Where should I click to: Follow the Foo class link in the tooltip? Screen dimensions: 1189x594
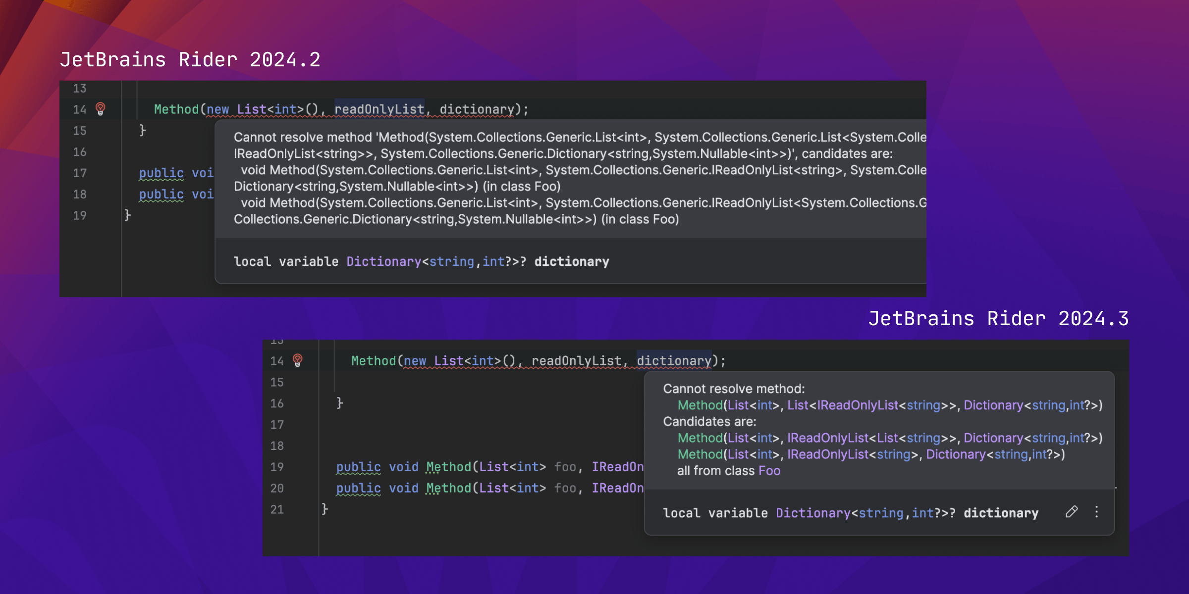769,471
